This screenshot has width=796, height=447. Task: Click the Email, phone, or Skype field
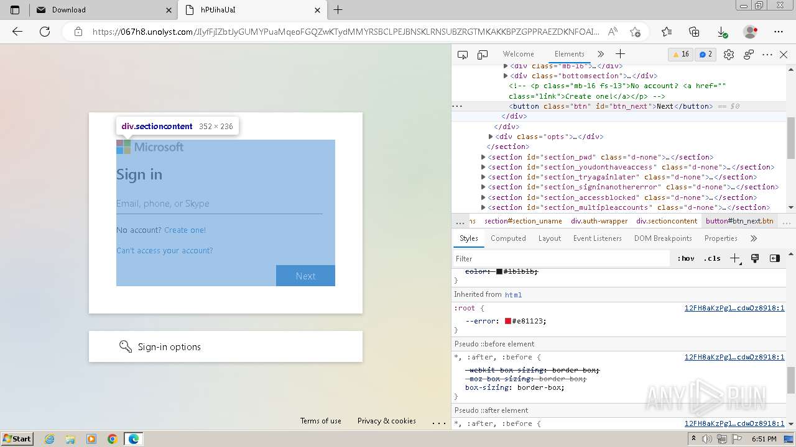[219, 204]
